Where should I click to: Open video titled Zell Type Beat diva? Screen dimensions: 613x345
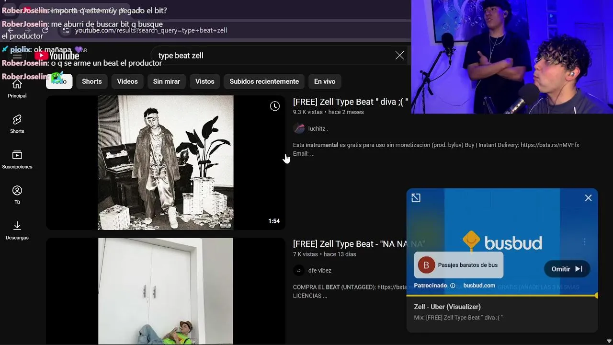coord(351,102)
